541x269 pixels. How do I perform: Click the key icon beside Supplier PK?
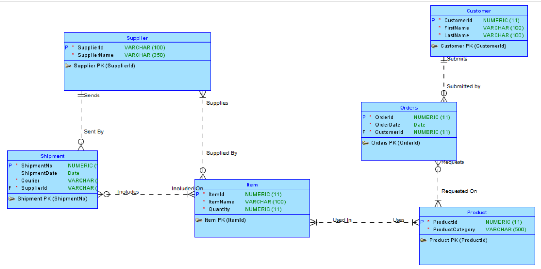pyautogui.click(x=68, y=66)
